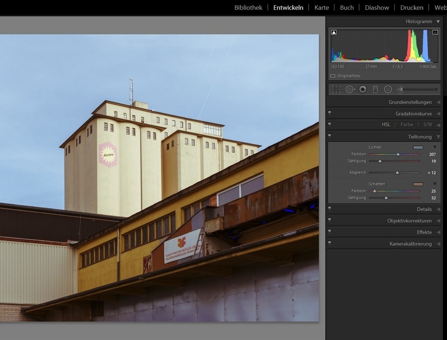
Task: Pick the radial filter tool
Action: 388,89
